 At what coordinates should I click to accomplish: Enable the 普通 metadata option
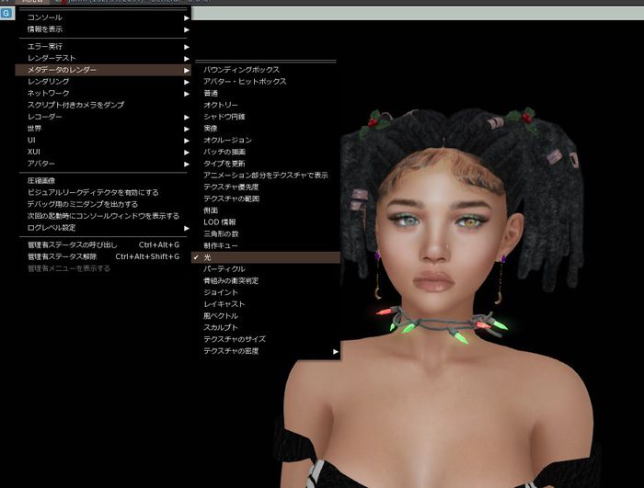tap(266, 93)
